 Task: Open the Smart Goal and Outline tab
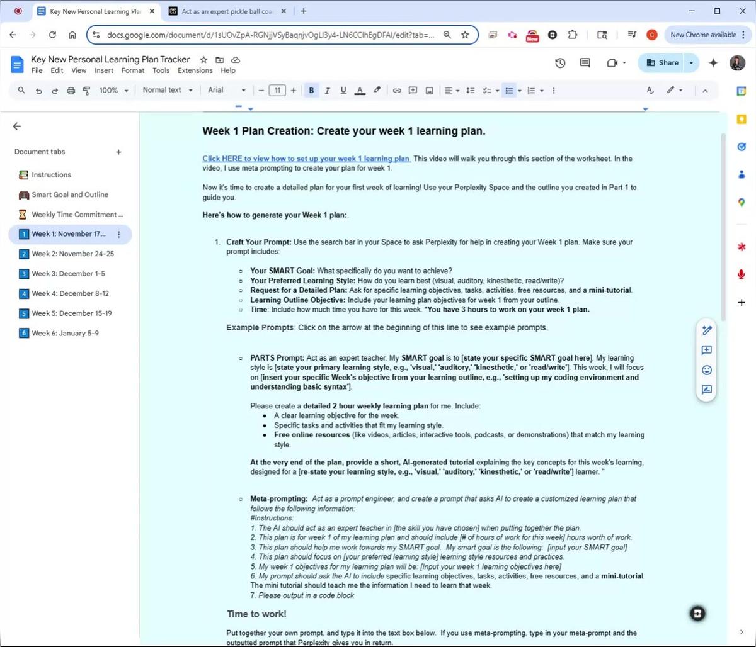[x=70, y=194]
